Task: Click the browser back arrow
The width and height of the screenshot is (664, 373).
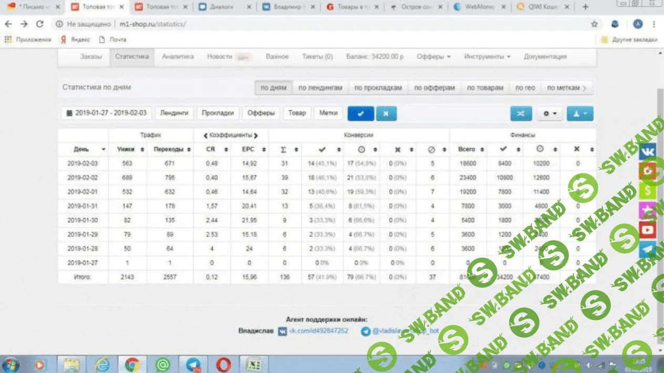Action: click(x=8, y=24)
